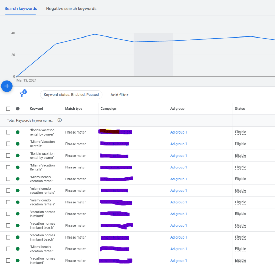Open the green status dot of the first "Miami beach vacation rental" row

click(18, 179)
